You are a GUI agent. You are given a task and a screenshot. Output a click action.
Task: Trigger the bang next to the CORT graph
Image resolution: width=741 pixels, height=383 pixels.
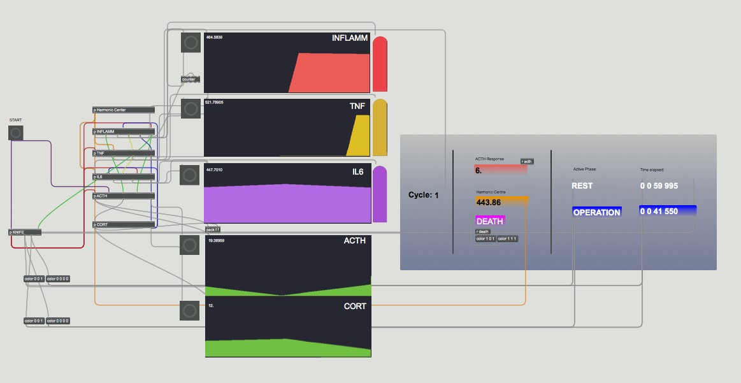189,310
